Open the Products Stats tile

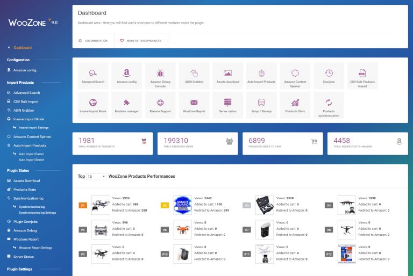(295, 105)
